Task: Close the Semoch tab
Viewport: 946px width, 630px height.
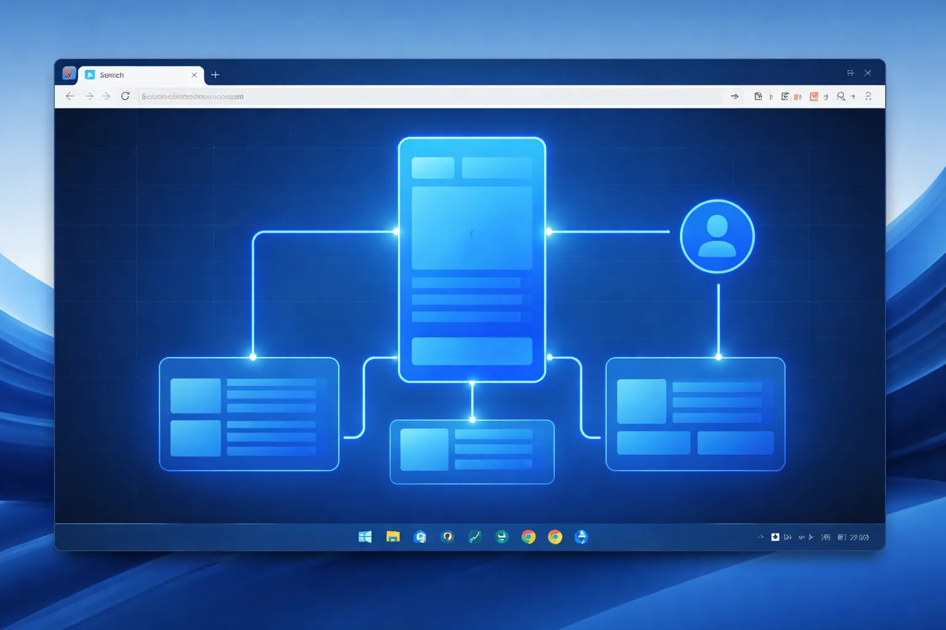Action: [x=194, y=75]
